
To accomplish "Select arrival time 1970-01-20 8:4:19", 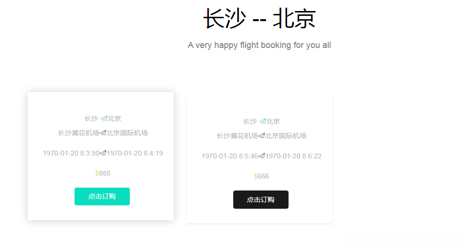I will point(135,154).
